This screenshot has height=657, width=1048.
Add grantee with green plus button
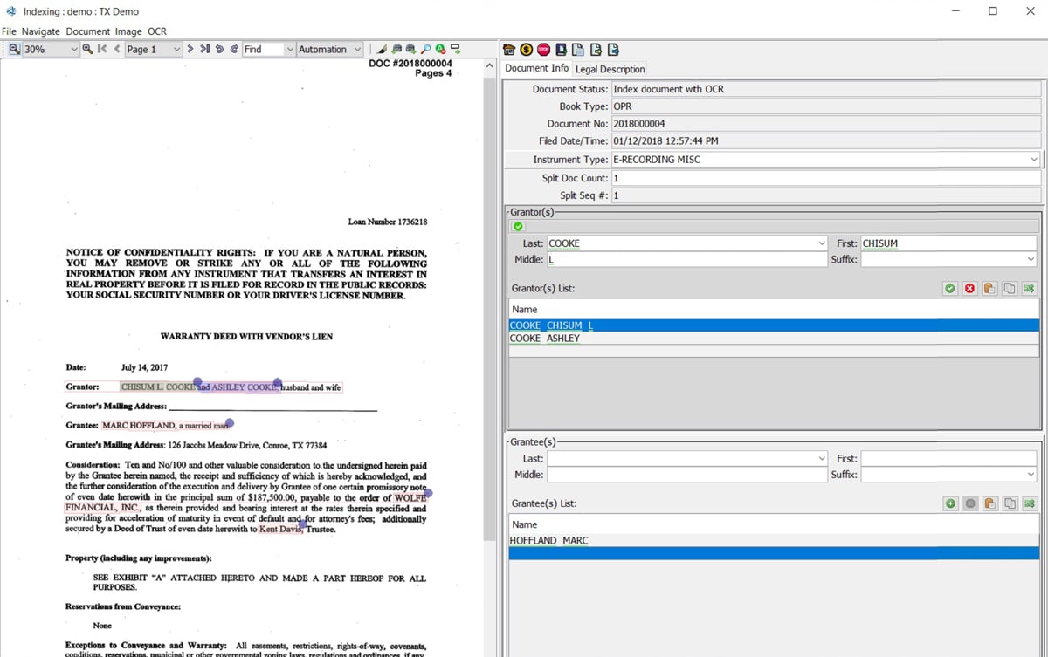tap(950, 503)
